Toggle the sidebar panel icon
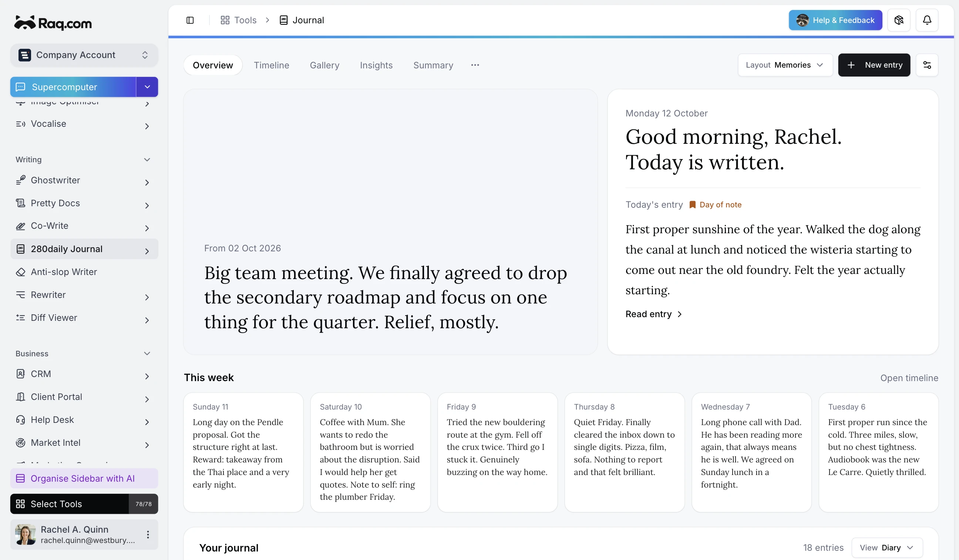This screenshot has height=560, width=959. [190, 20]
